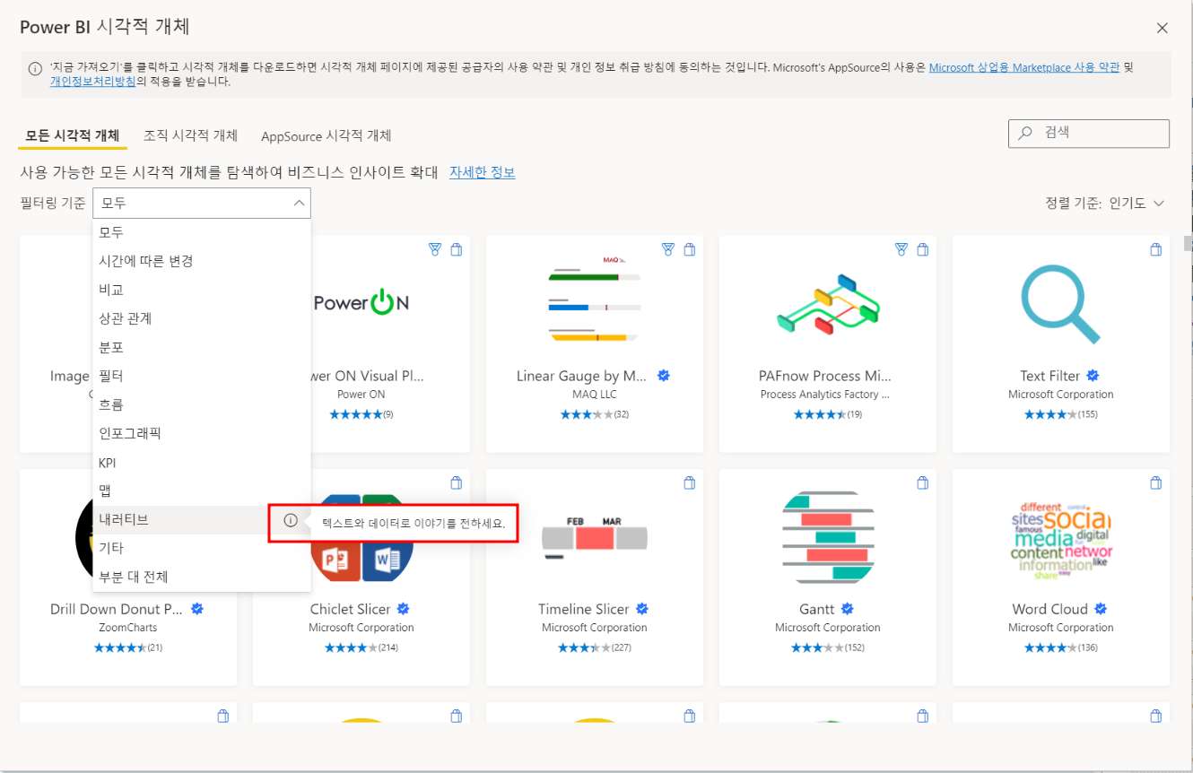Click the blue verified badge beside Word Cloud
This screenshot has width=1193, height=773.
pos(1101,609)
